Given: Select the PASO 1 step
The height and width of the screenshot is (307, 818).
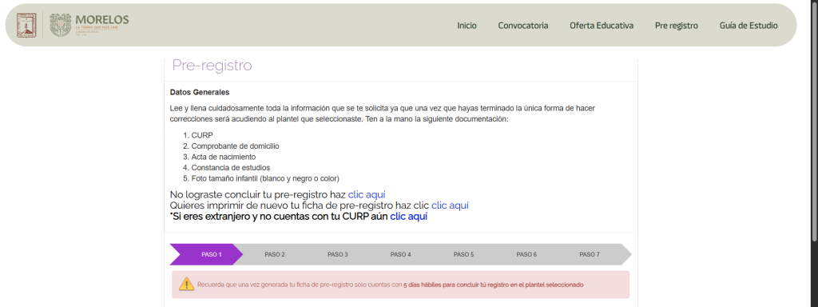Looking at the screenshot, I should point(207,254).
